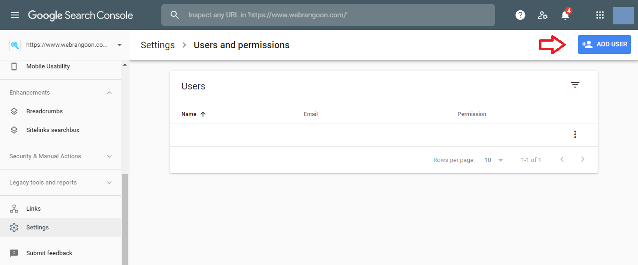Collapse the Enhancements section
Screen dimensions: 638x265
click(109, 93)
